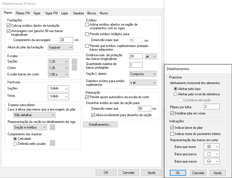Open the øt unit dropdown
This screenshot has height=178, width=232.
151,57
